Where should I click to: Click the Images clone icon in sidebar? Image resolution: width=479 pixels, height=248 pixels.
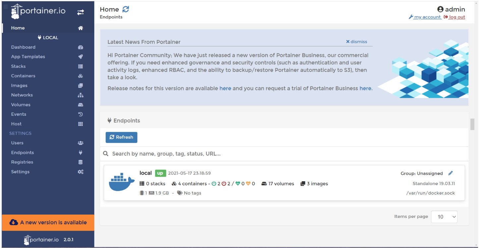coord(81,85)
